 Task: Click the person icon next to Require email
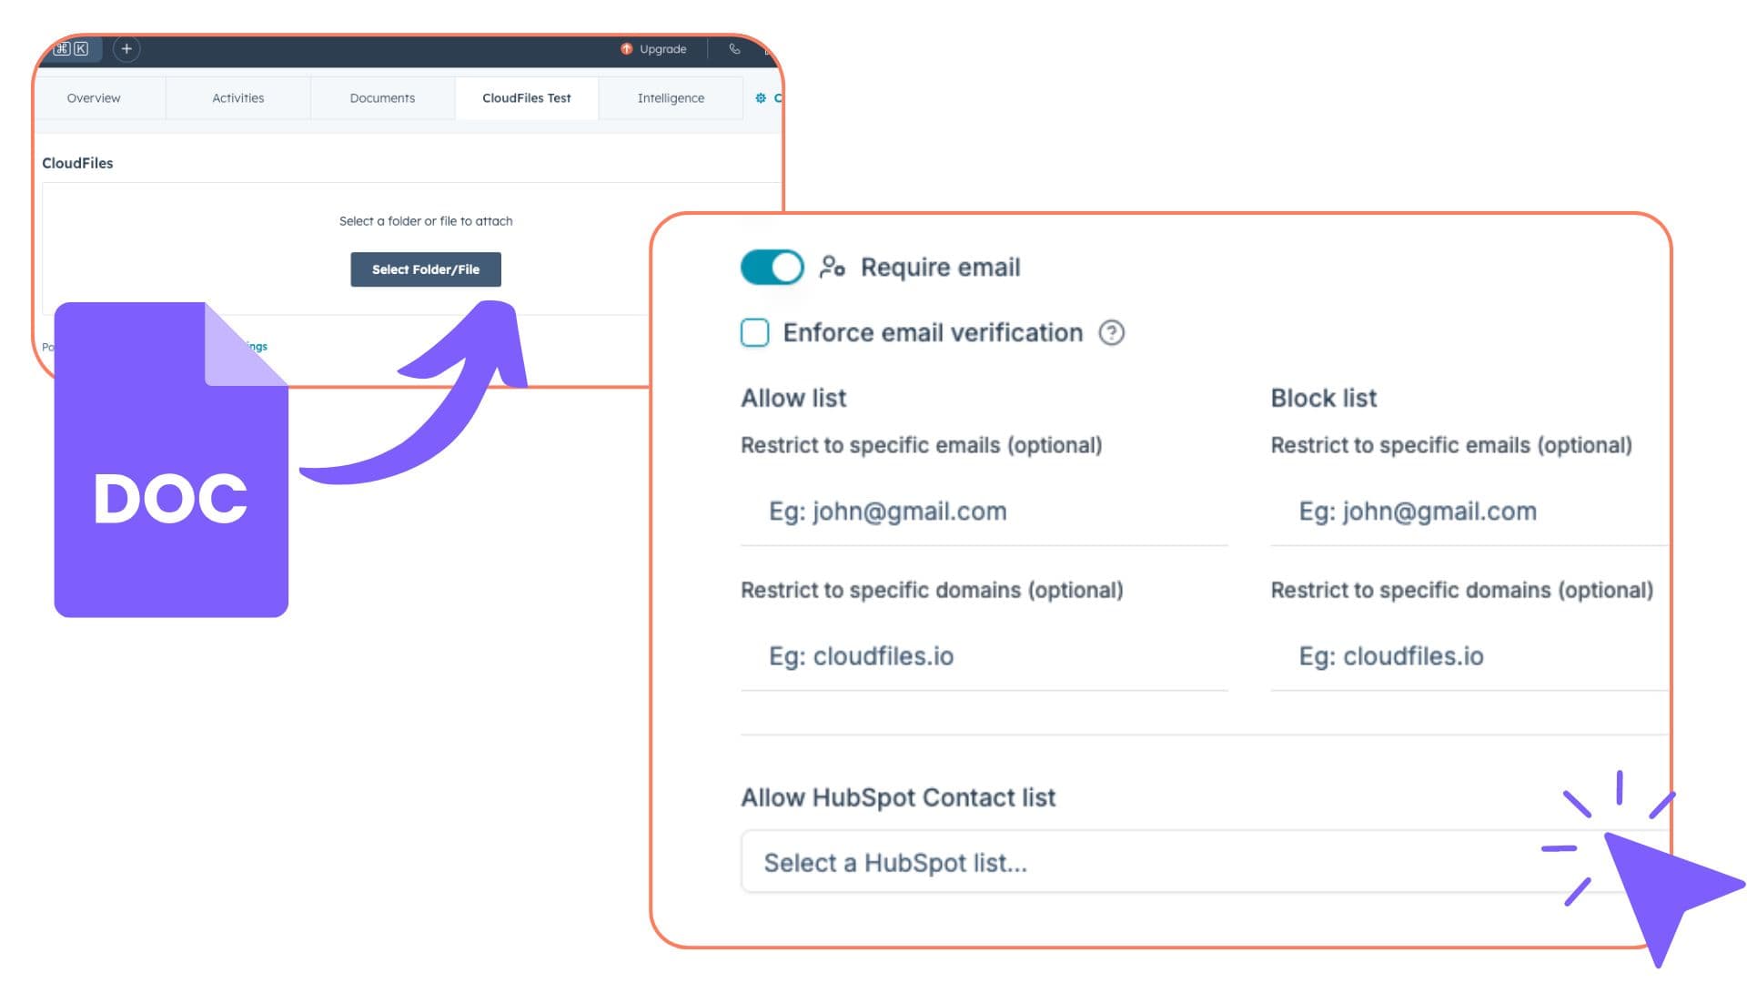point(832,268)
